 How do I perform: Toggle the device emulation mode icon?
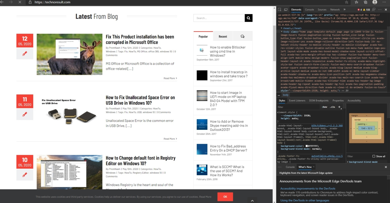coord(286,9)
